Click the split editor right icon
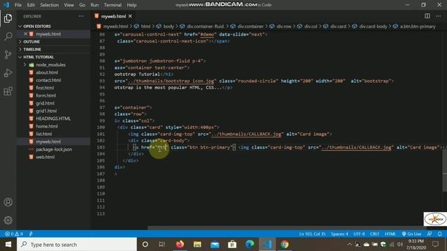447x251 pixels. tap(427, 16)
